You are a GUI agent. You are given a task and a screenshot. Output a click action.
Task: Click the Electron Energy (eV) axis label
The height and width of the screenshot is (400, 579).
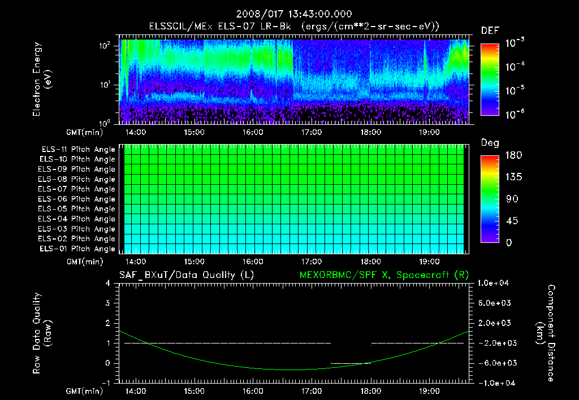point(42,79)
